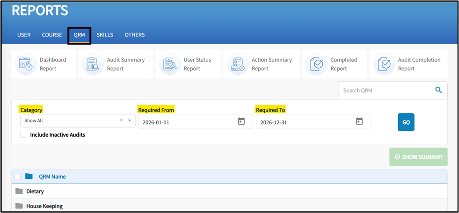Open the Action Summary Report icon
The image size is (459, 213).
tap(237, 64)
